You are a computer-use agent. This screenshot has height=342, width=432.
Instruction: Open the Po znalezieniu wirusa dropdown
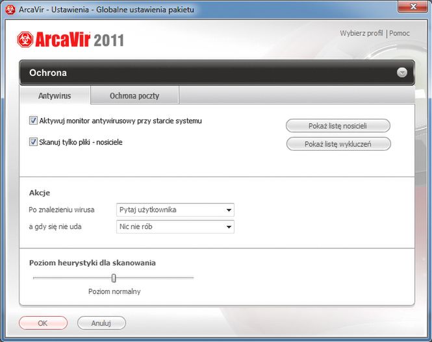tap(175, 210)
